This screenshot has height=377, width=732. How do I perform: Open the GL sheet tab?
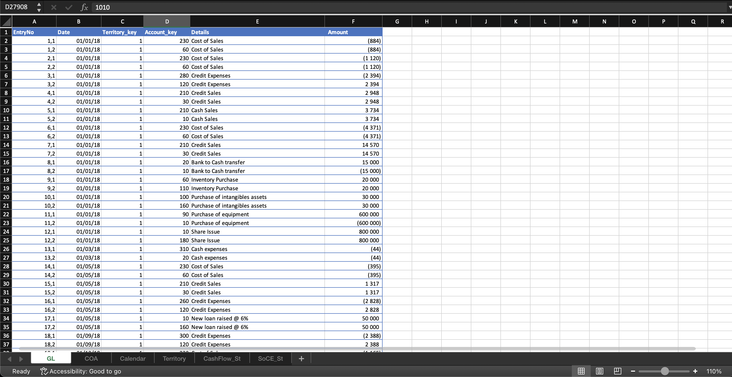[x=51, y=359]
